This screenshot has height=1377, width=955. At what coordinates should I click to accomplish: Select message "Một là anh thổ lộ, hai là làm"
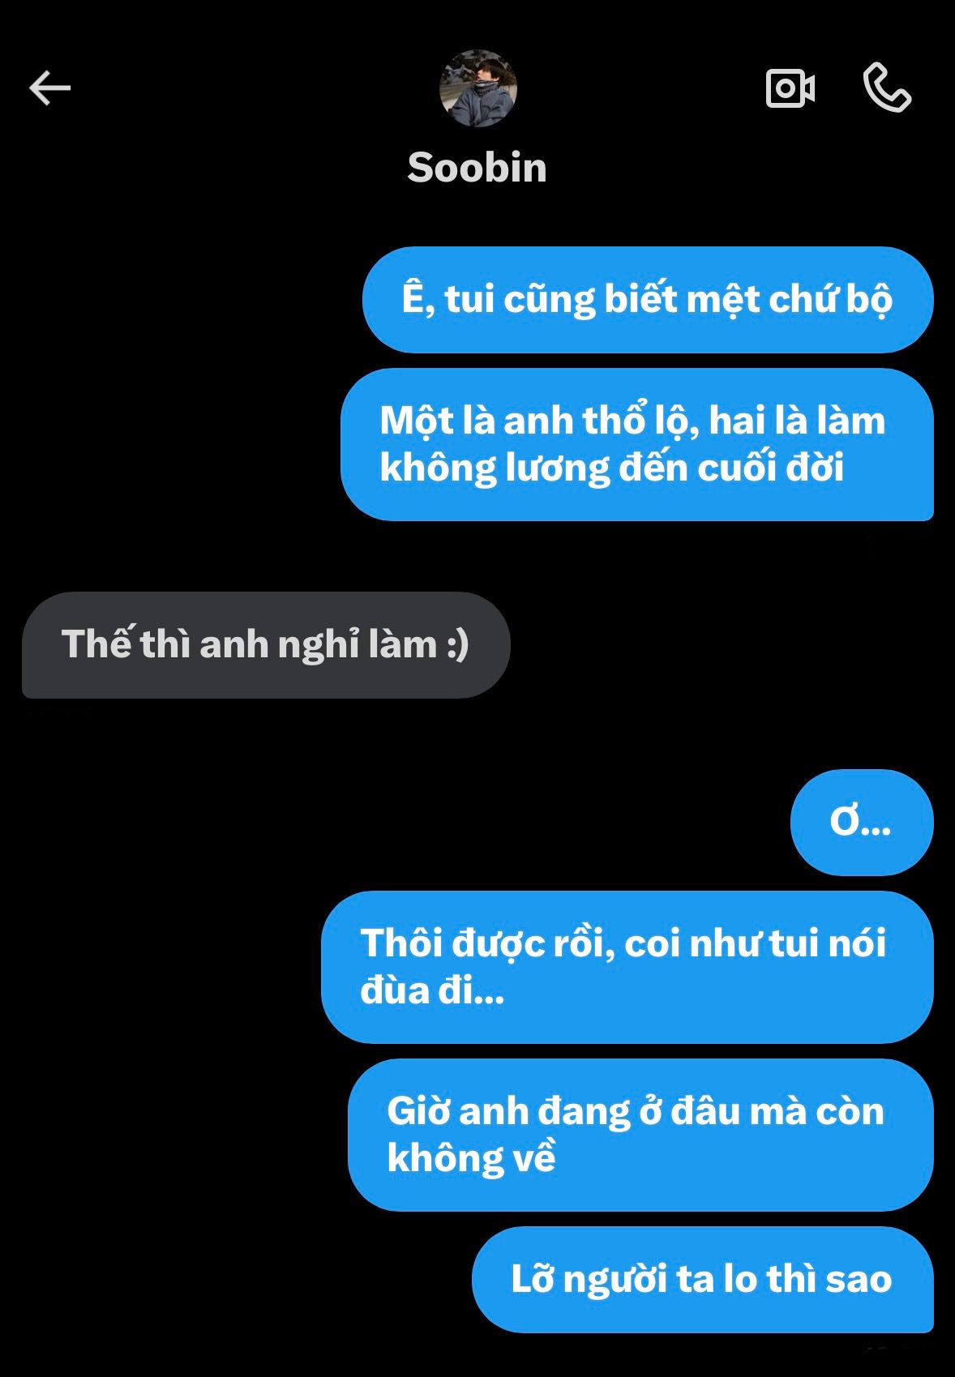point(637,444)
